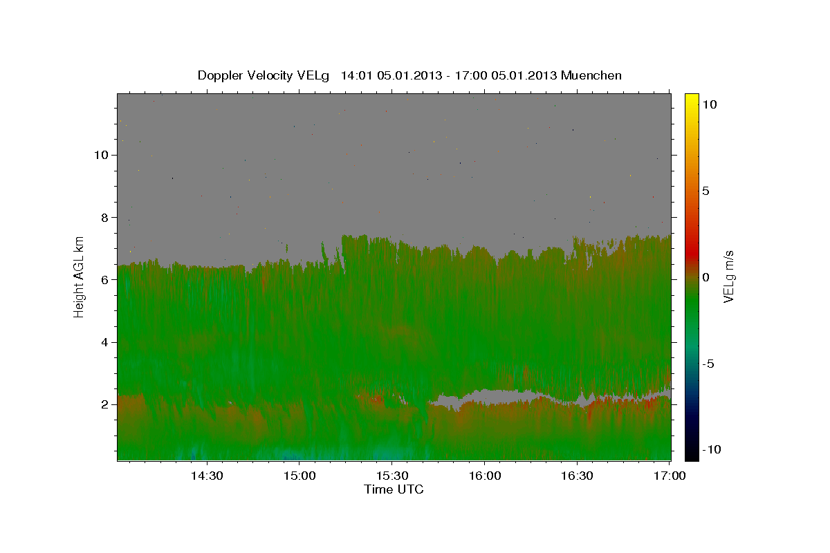Click the height axis label 4
830x553 pixels.
tap(106, 342)
